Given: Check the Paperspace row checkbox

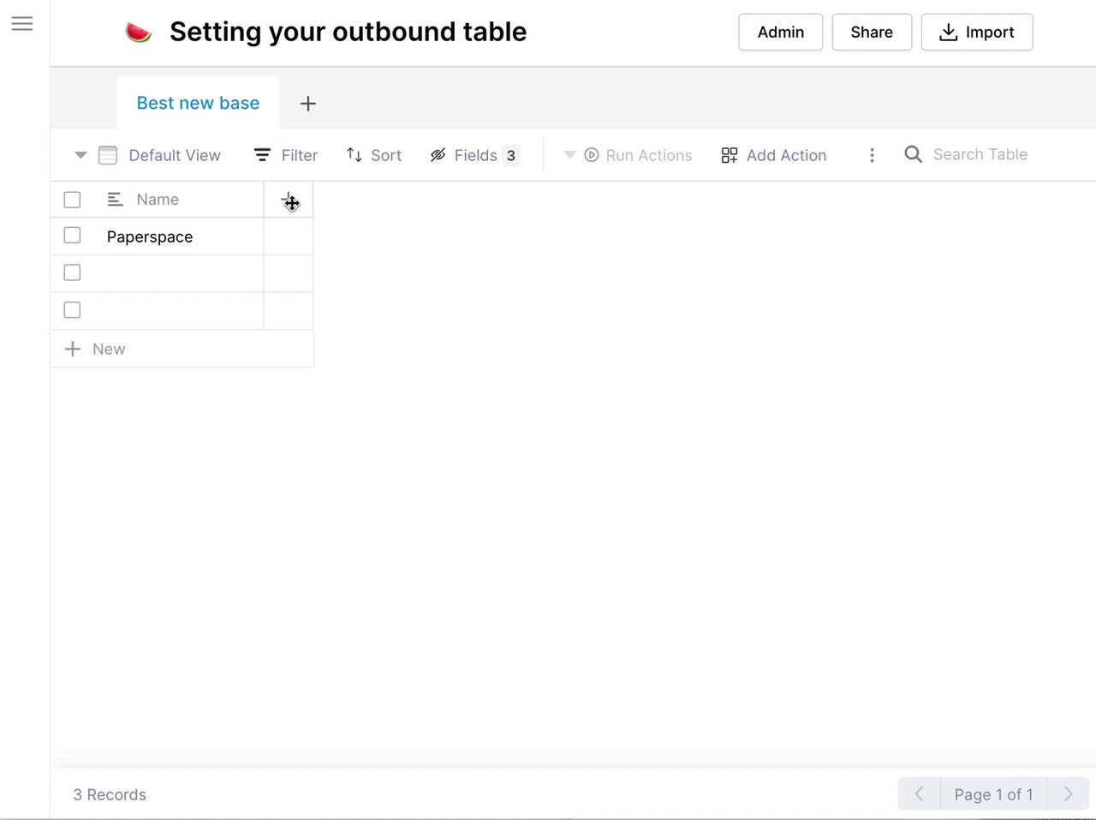Looking at the screenshot, I should coord(72,236).
